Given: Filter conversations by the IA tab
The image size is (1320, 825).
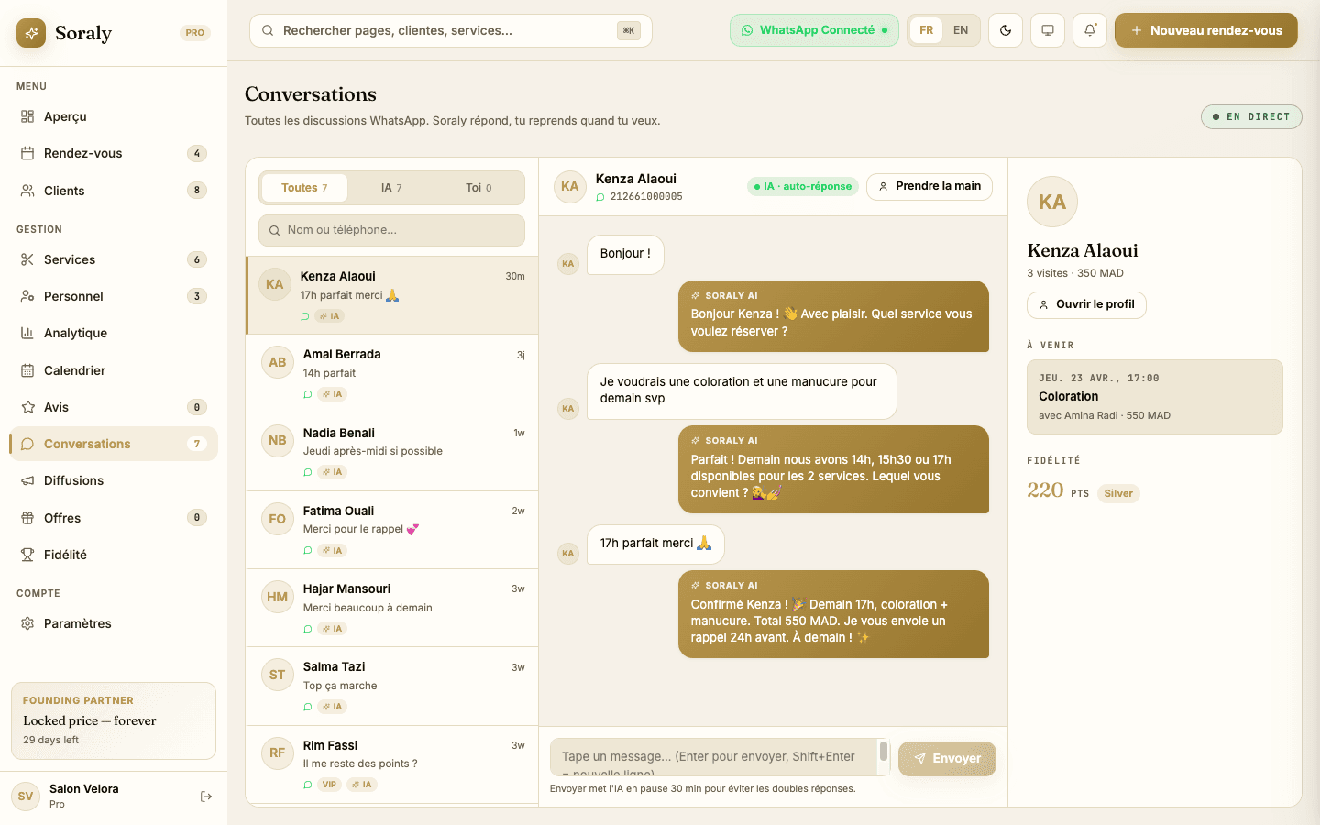Looking at the screenshot, I should click(x=391, y=188).
